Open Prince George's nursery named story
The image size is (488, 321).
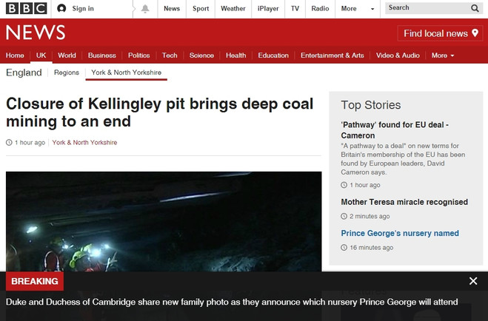pyautogui.click(x=400, y=233)
